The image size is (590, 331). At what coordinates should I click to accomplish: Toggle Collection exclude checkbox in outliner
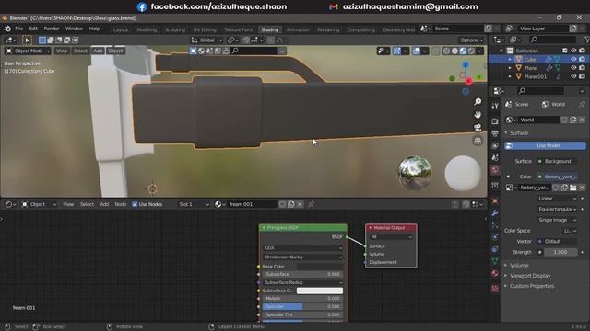565,51
